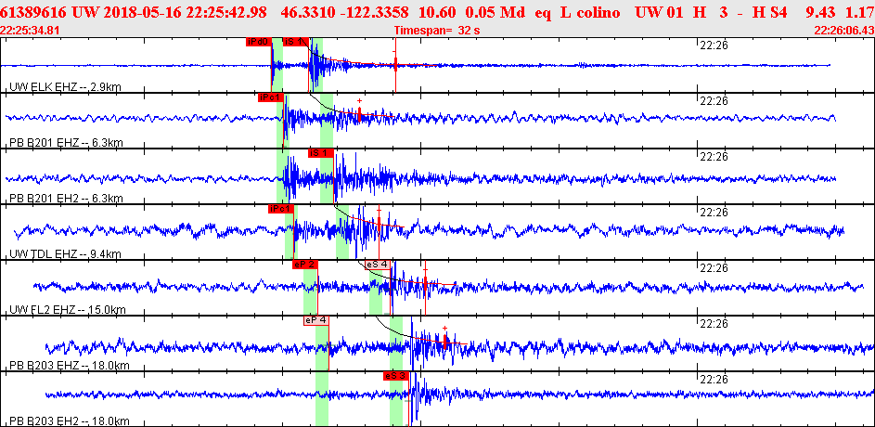Select the eP 4 pick flag on B203 EHZ trace
This screenshot has height=427, width=875.
pyautogui.click(x=315, y=320)
